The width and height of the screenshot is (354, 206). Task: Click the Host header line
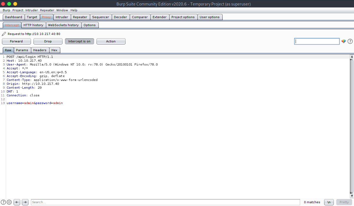pyautogui.click(x=24, y=61)
